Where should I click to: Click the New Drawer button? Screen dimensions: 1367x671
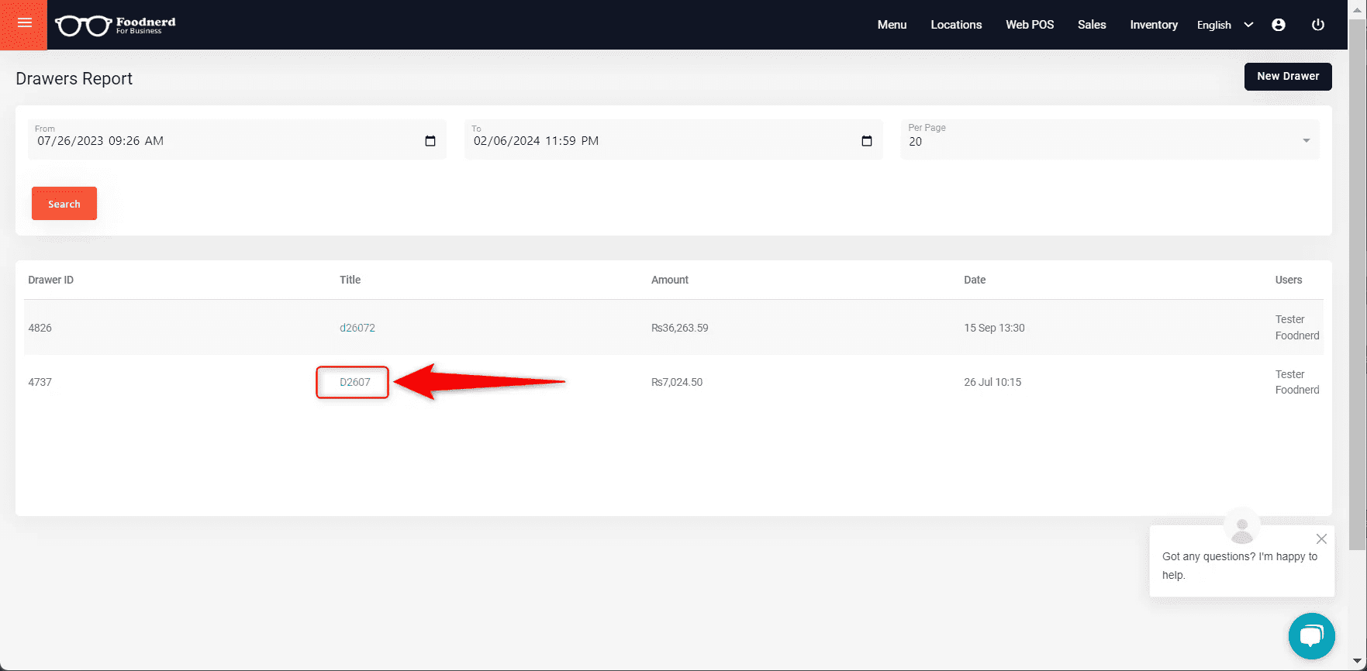pos(1288,76)
